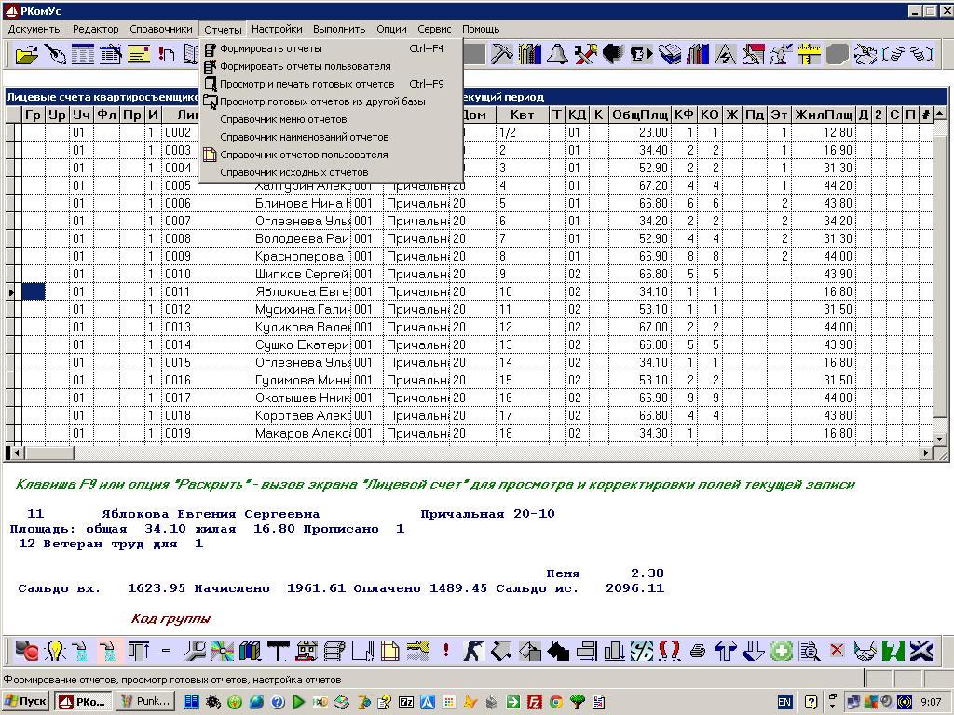Image resolution: width=954 pixels, height=715 pixels.
Task: Choose "Просмотр и печать готовых отчетов"
Action: click(307, 84)
